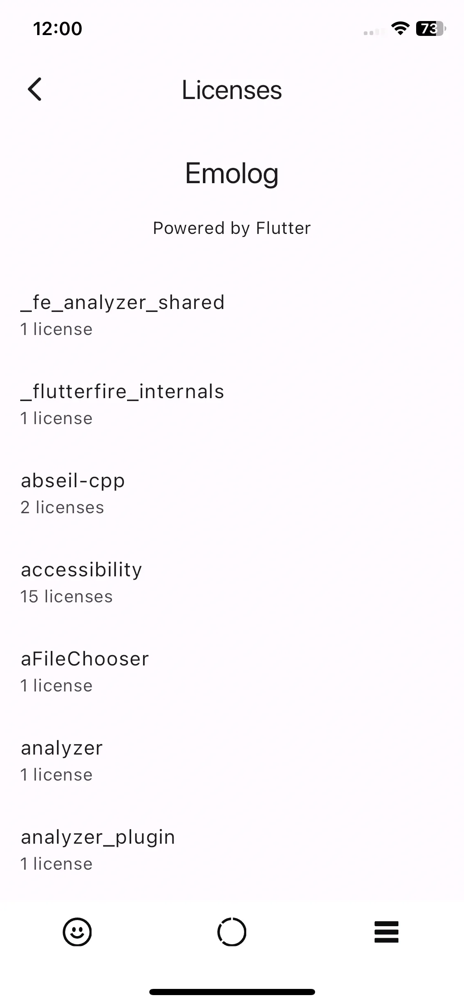Open aFileChooser license entry
This screenshot has width=464, height=1005.
(232, 672)
